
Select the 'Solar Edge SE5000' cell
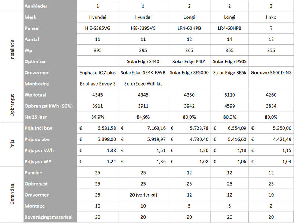189,72
